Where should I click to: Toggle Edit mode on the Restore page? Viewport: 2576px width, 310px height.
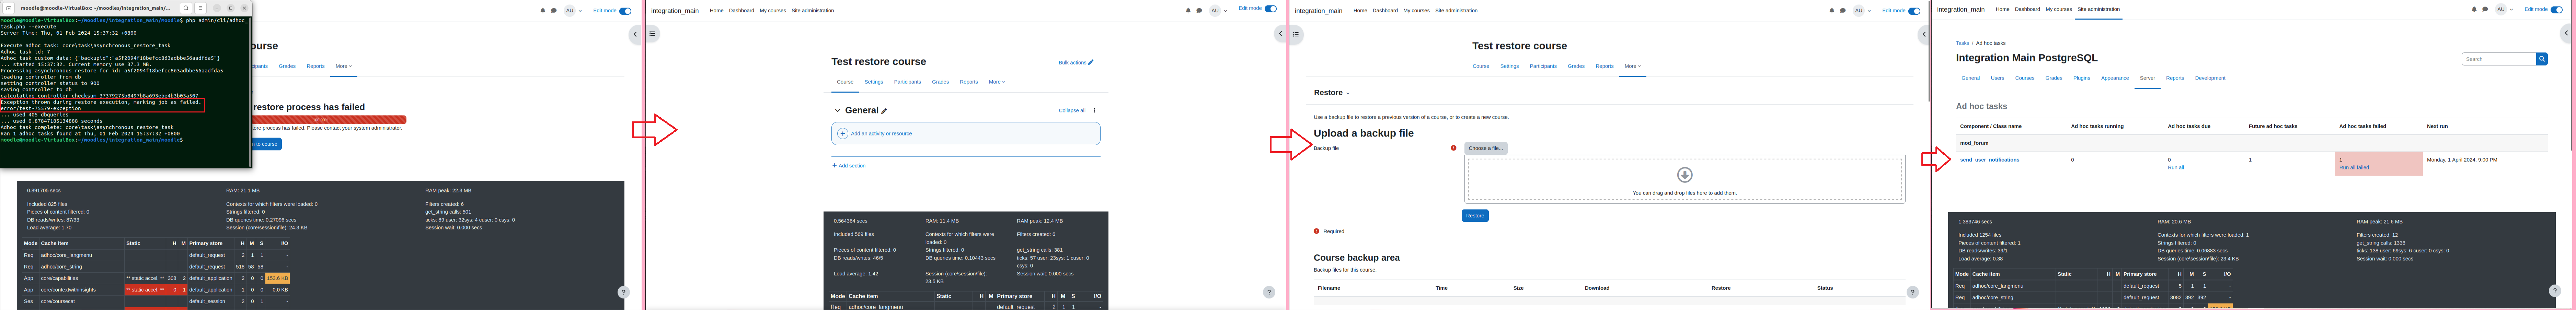(x=1914, y=11)
